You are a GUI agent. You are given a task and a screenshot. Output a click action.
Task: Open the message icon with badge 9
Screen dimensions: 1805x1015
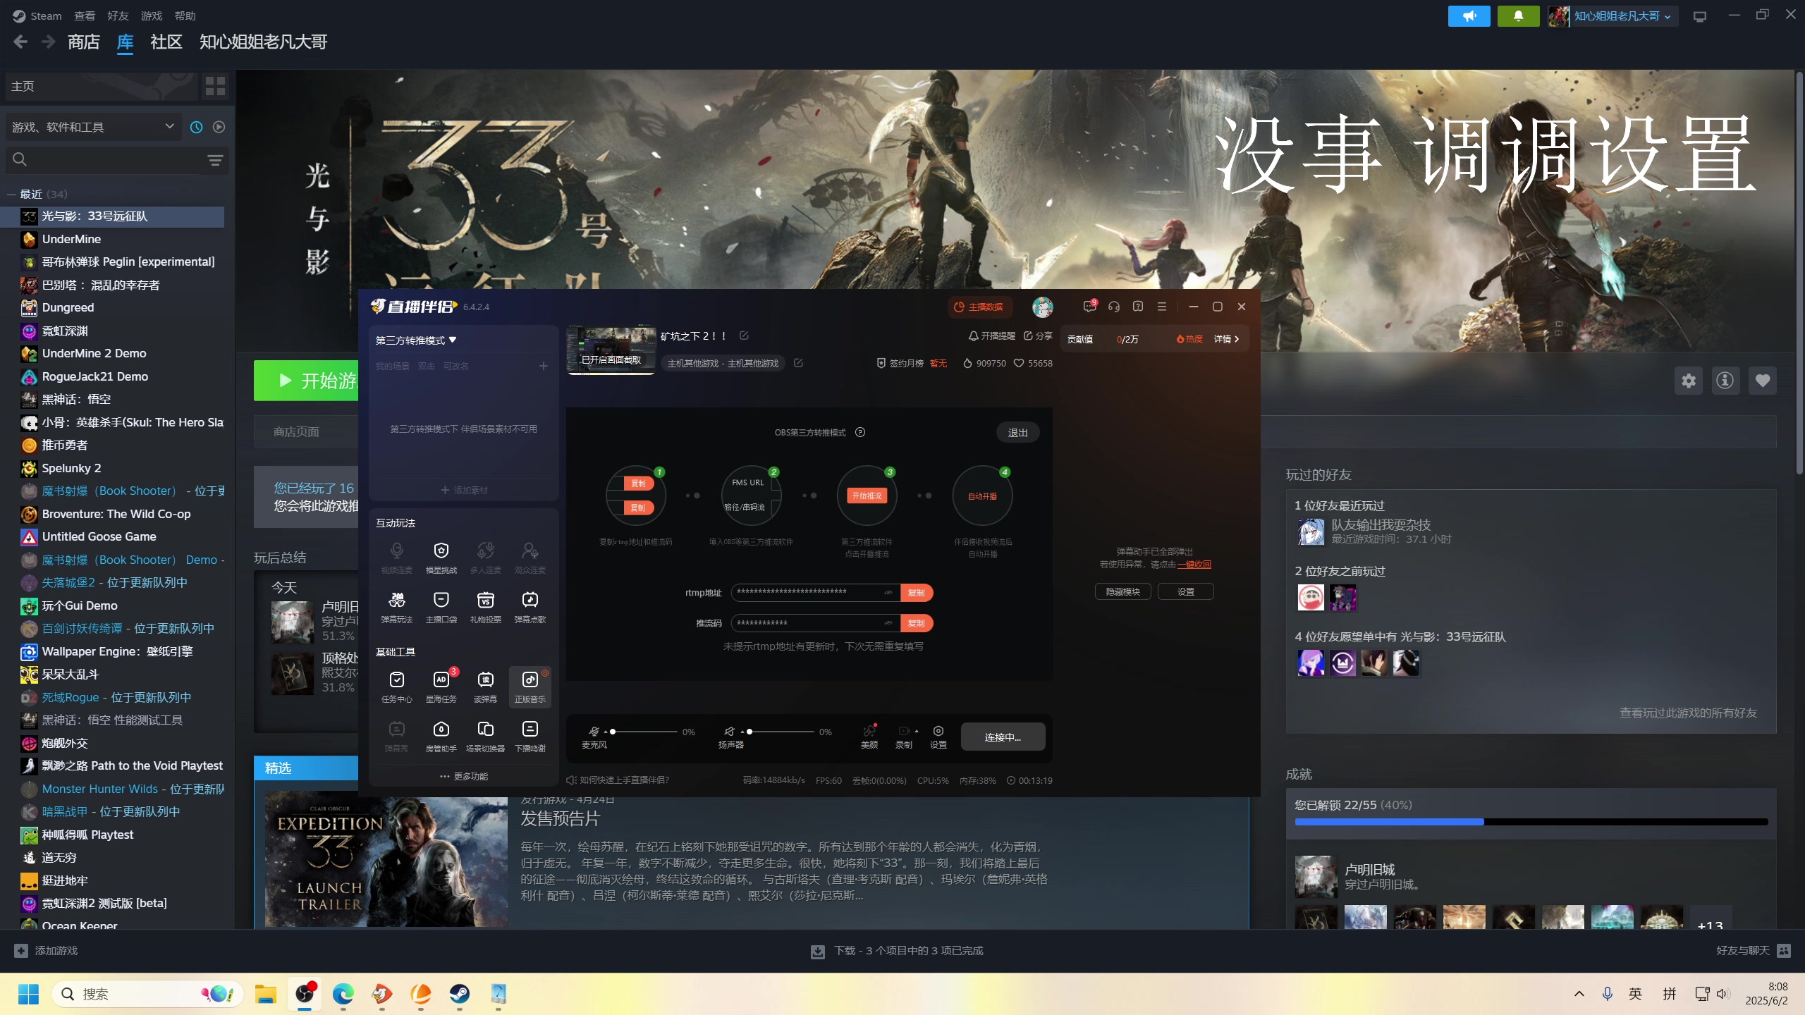coord(1089,307)
